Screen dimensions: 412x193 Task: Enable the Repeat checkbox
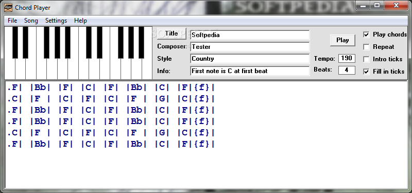coord(366,47)
